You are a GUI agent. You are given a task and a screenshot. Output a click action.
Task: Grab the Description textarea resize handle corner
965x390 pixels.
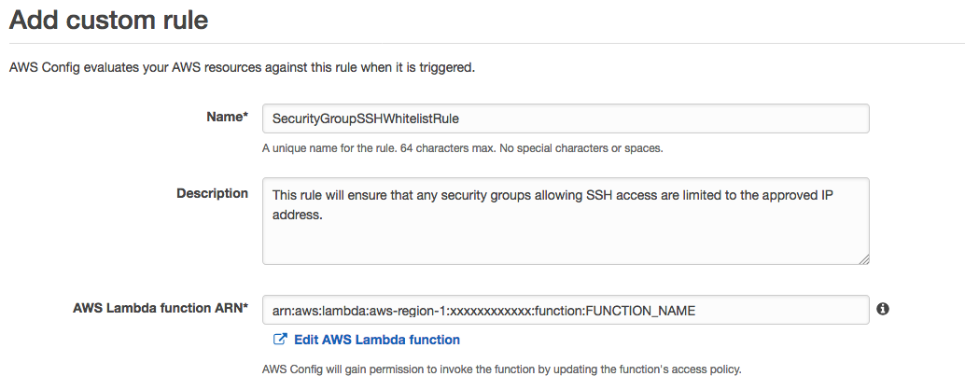pyautogui.click(x=864, y=259)
